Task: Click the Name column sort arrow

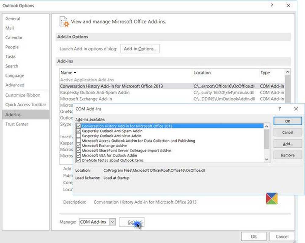Action: point(75,73)
